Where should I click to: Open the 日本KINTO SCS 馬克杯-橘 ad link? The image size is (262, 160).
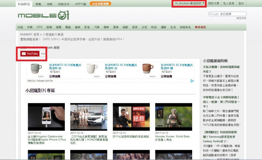(x=176, y=67)
